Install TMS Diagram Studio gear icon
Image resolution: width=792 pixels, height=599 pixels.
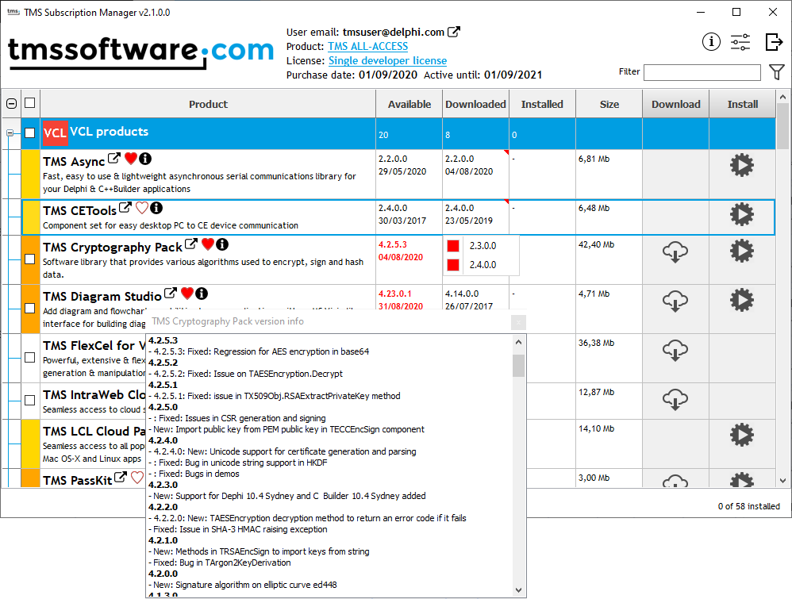(741, 300)
